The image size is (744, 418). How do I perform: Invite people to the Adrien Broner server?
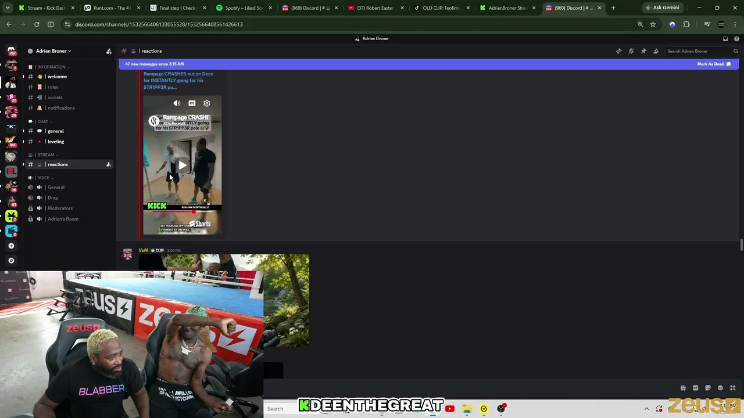click(x=109, y=51)
